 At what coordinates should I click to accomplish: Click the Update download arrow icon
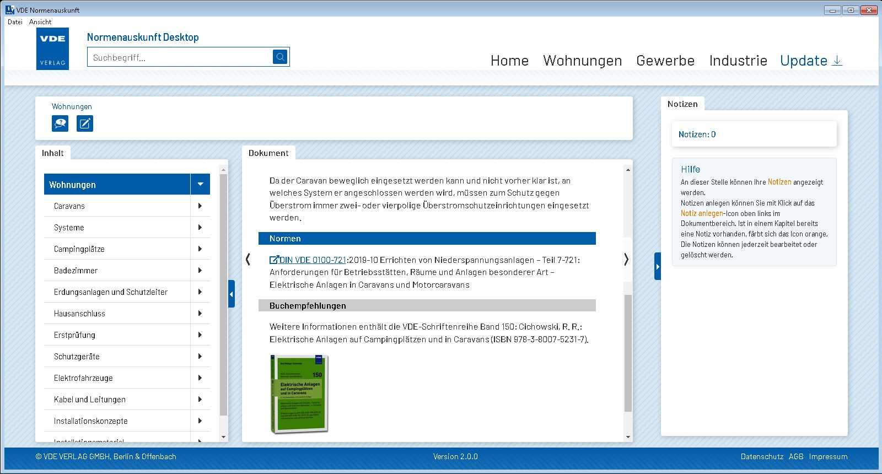point(837,61)
